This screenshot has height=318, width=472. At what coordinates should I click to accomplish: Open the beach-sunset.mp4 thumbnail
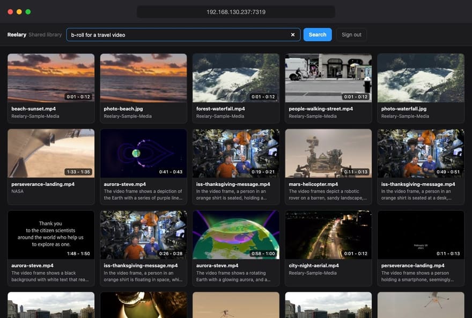click(x=51, y=78)
